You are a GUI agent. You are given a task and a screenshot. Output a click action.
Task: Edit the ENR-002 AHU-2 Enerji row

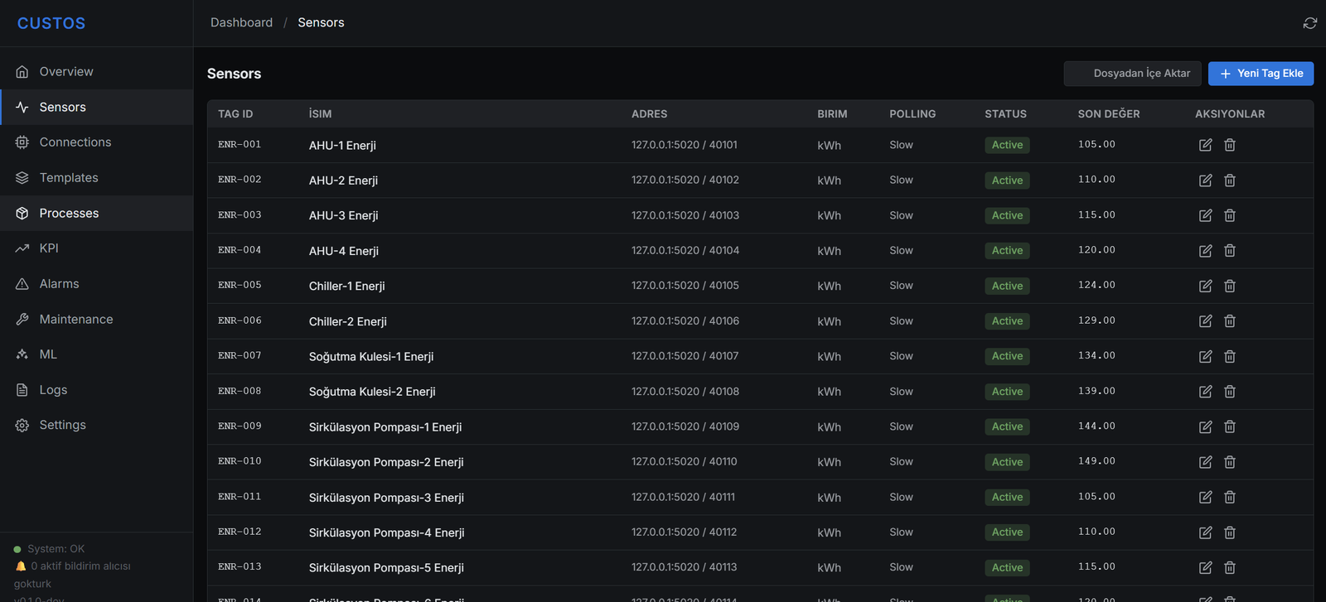point(1206,181)
